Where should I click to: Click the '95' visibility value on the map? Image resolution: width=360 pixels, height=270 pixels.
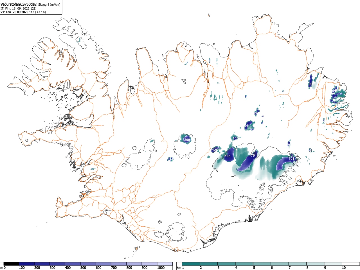point(247,126)
